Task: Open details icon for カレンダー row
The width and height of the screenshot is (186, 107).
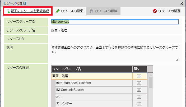Action: click(139, 104)
